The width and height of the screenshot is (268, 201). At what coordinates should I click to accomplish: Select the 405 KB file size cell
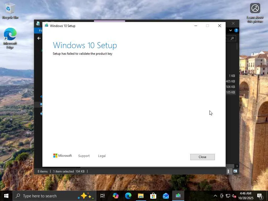(230, 81)
